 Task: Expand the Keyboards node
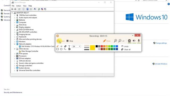pyautogui.click(x=15, y=37)
